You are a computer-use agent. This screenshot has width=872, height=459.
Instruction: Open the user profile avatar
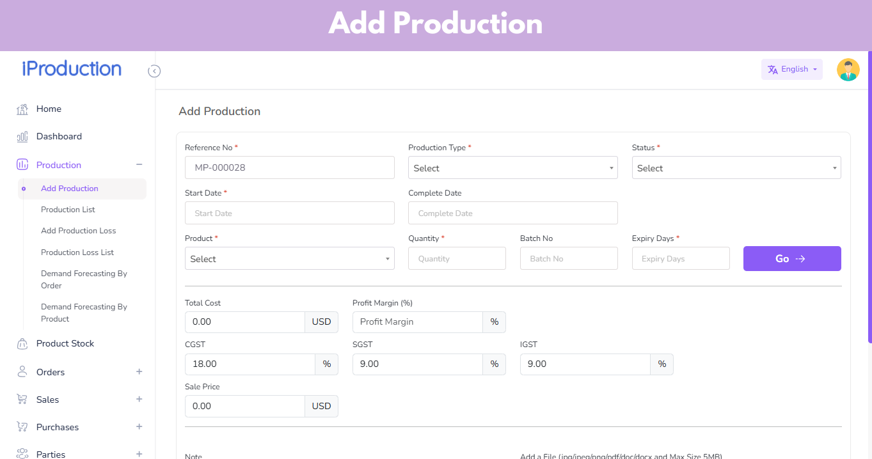(848, 69)
